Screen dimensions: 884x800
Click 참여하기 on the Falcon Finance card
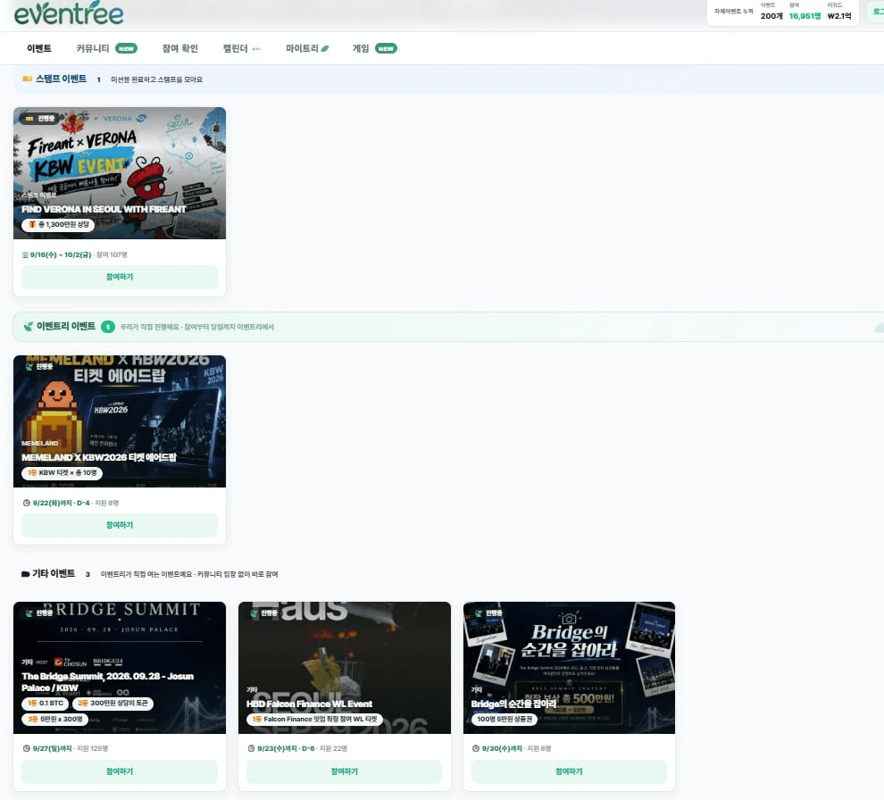345,771
